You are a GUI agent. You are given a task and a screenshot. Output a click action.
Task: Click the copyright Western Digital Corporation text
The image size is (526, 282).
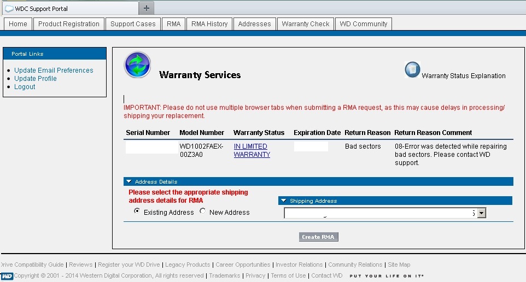109,275
